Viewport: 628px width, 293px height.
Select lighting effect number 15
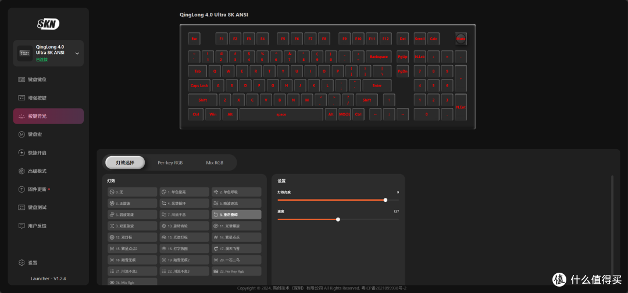(132, 248)
